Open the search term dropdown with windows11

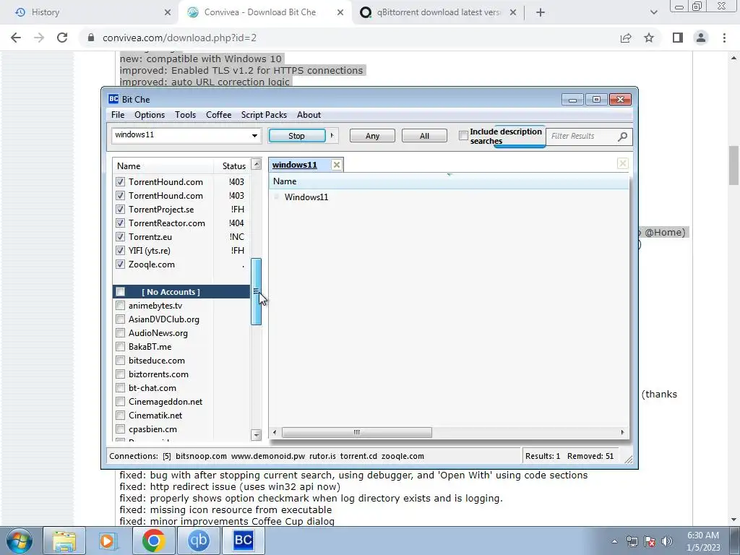254,136
